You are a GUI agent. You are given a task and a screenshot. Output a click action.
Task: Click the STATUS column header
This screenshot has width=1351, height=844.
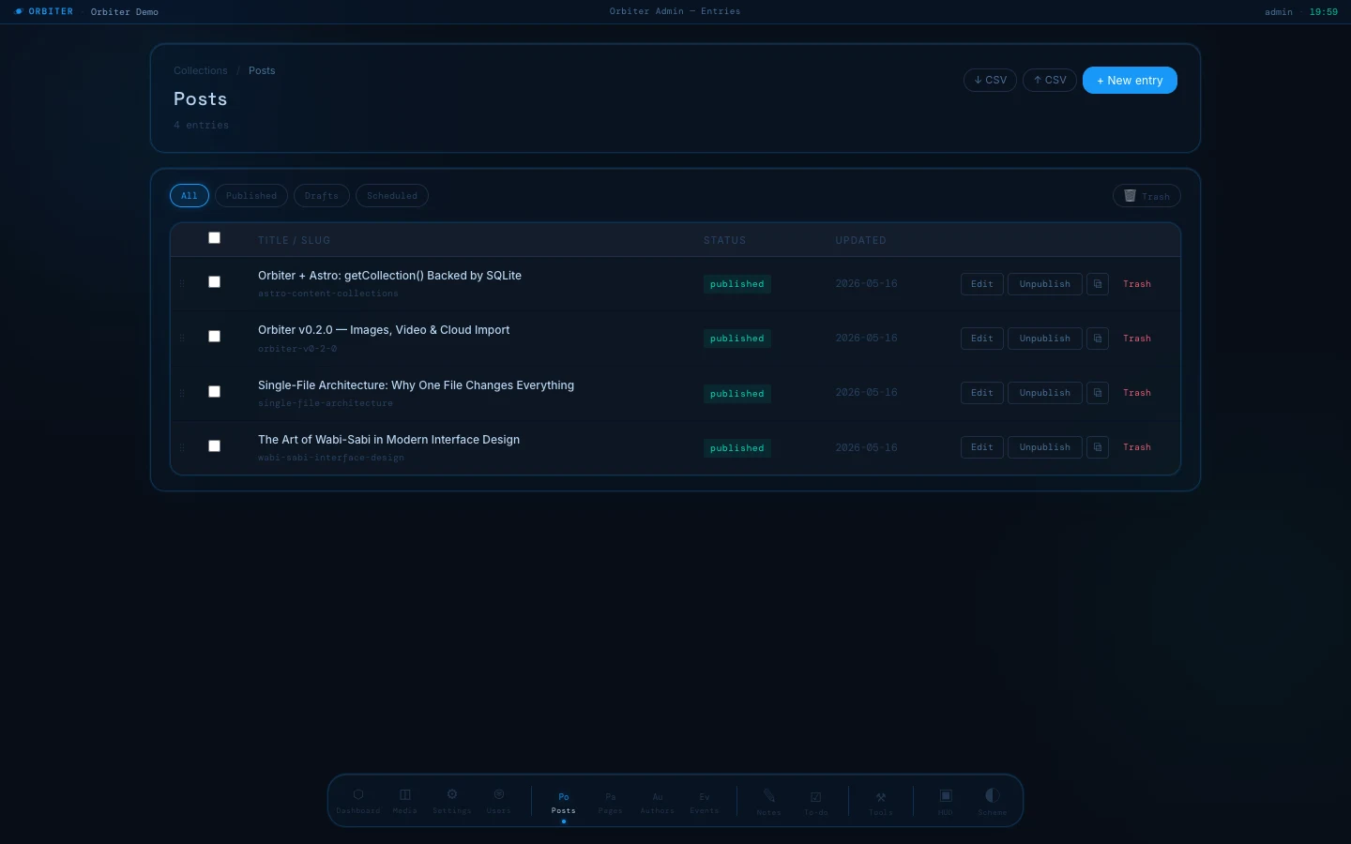[725, 241]
